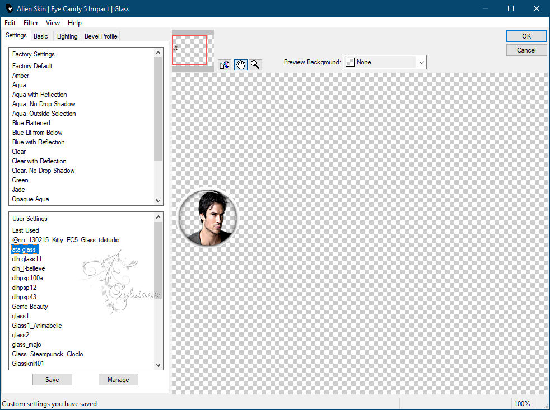Select Clear, No Drop Shadow preset

pyautogui.click(x=43, y=170)
